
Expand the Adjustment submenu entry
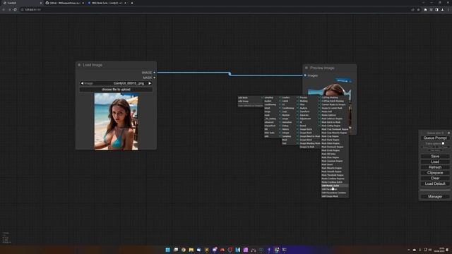(x=309, y=119)
